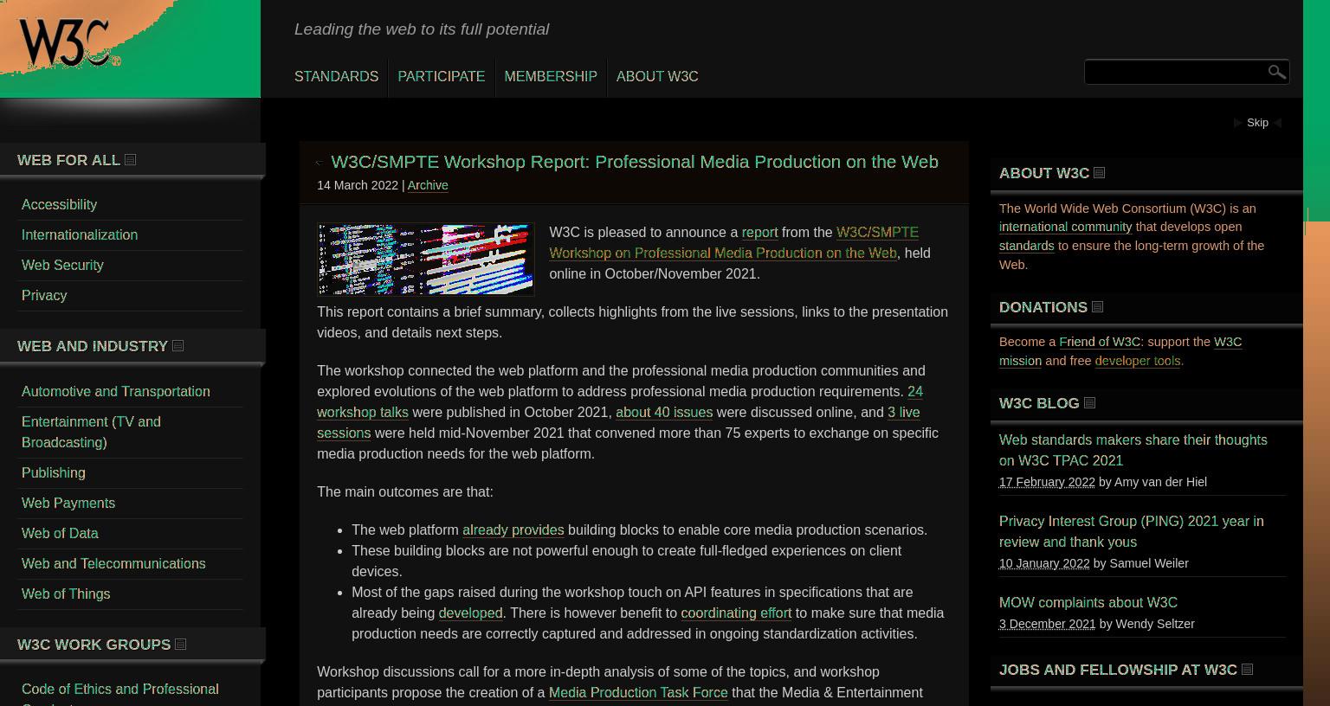1330x706 pixels.
Task: Open the Participate menu
Action: click(441, 76)
